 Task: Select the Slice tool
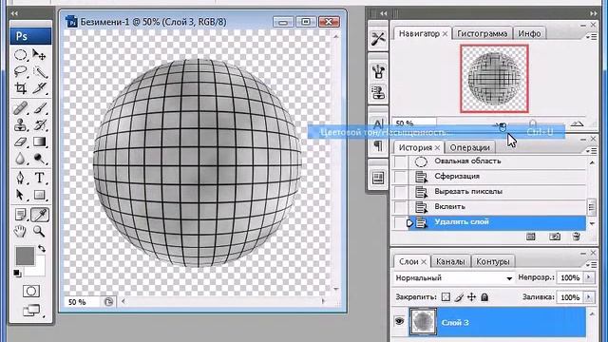coord(39,88)
